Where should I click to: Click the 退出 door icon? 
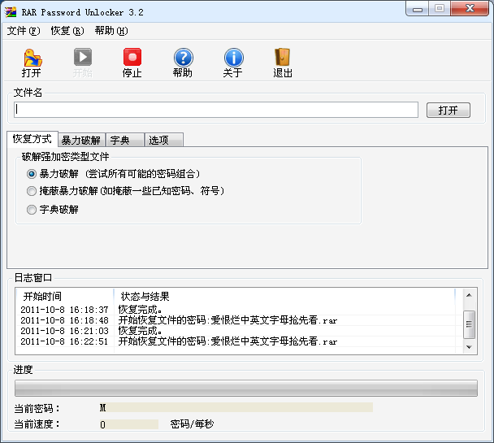282,57
